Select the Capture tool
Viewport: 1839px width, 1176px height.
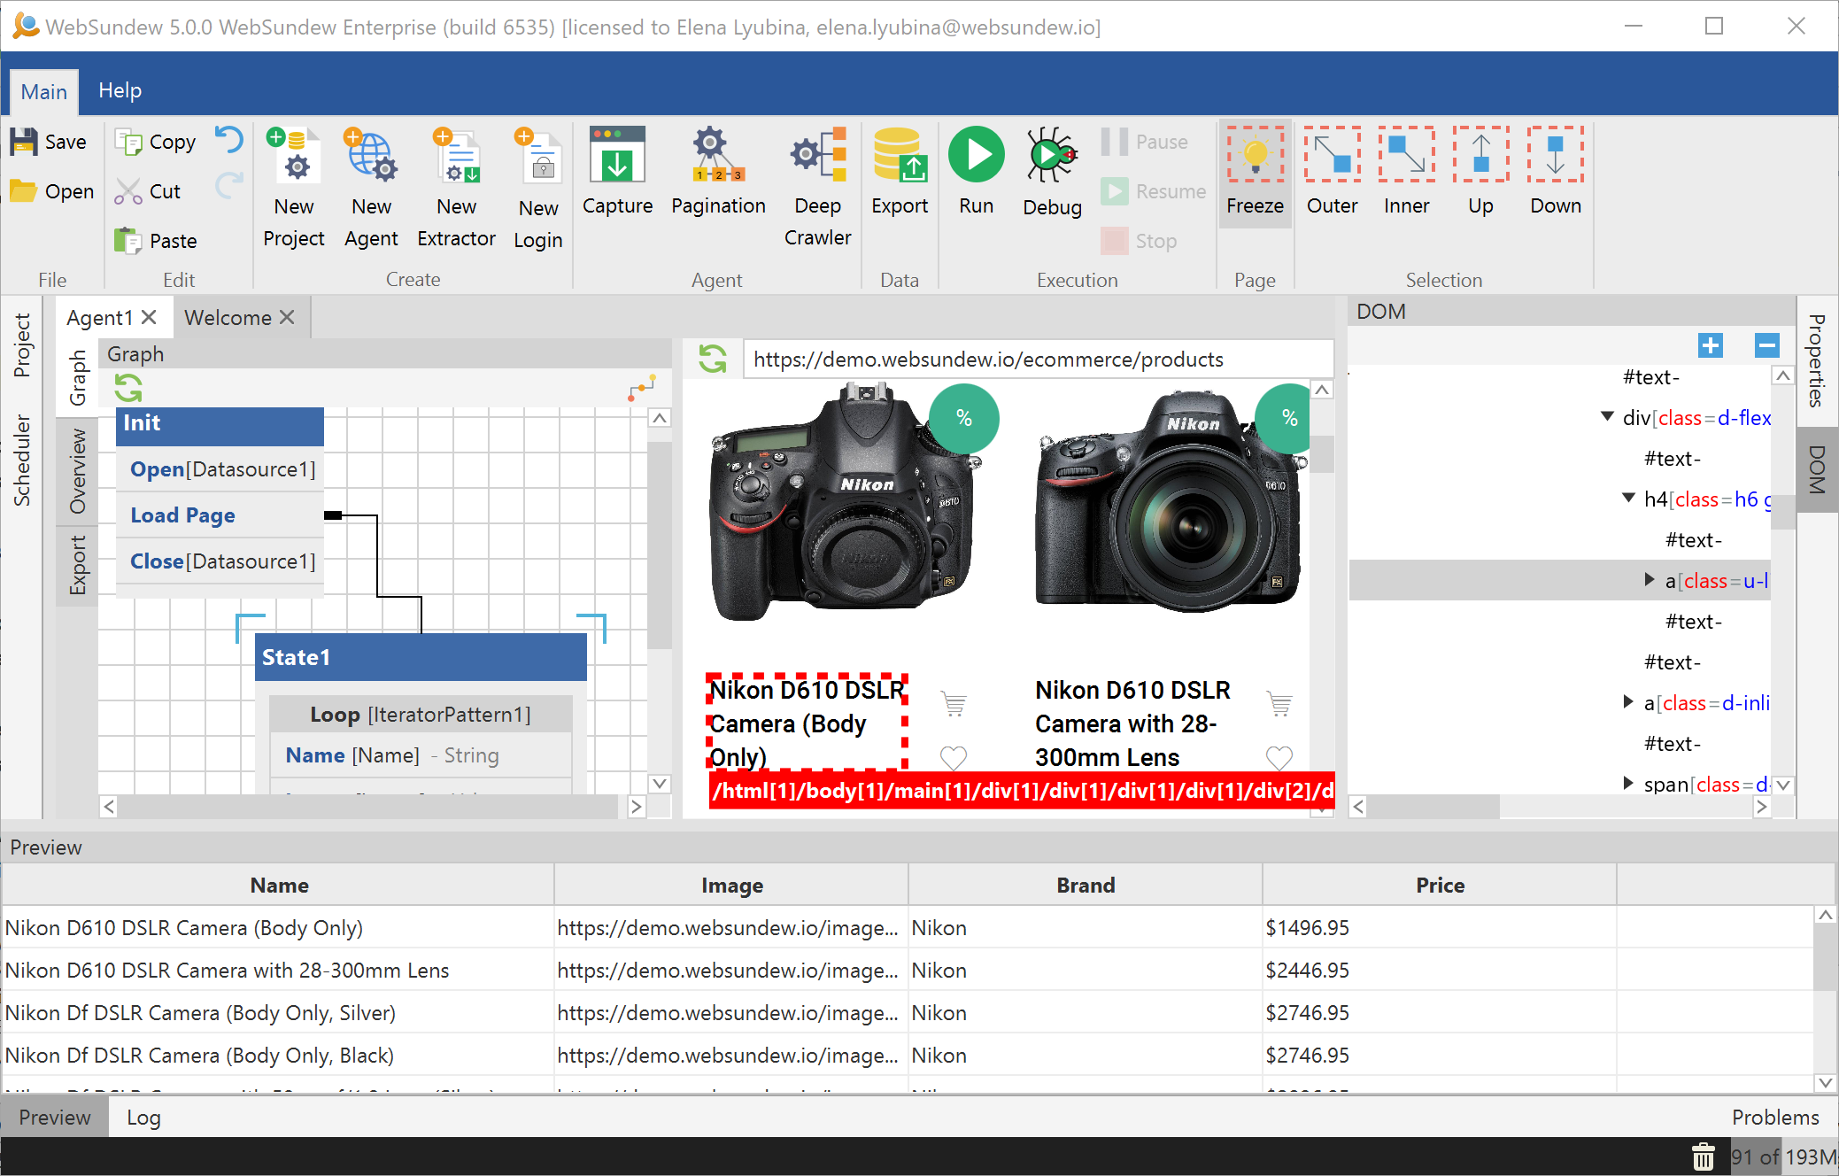pyautogui.click(x=617, y=173)
